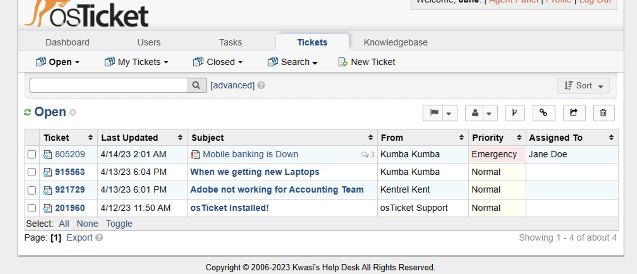Check the checkbox for ticket 201960
This screenshot has width=637, height=274.
tap(32, 208)
